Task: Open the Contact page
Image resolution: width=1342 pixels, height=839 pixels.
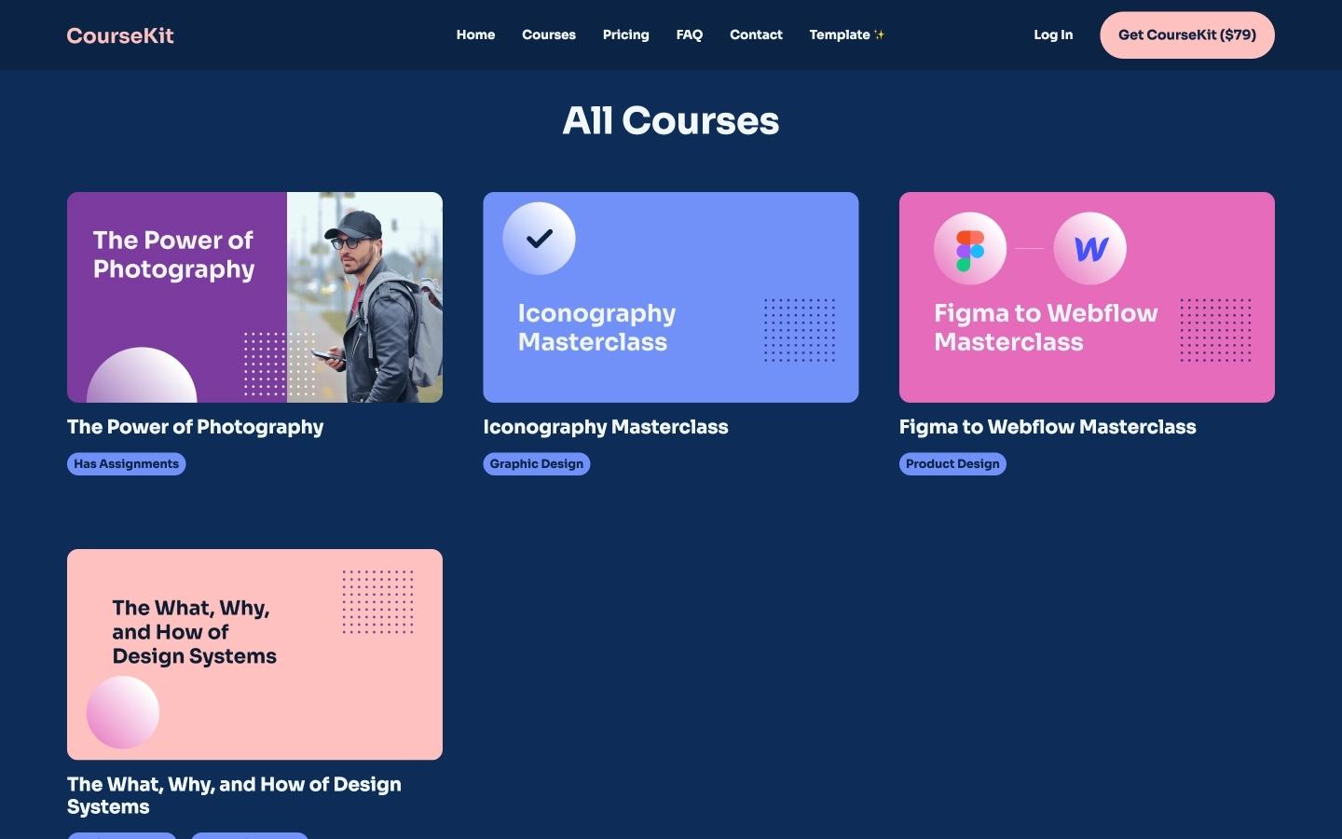Action: [x=756, y=34]
